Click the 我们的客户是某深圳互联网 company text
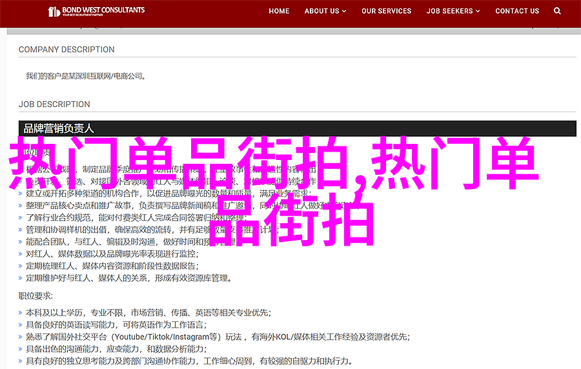581x369 pixels. 86,76
